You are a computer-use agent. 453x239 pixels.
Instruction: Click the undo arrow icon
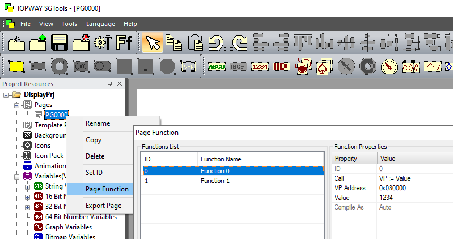pos(216,42)
